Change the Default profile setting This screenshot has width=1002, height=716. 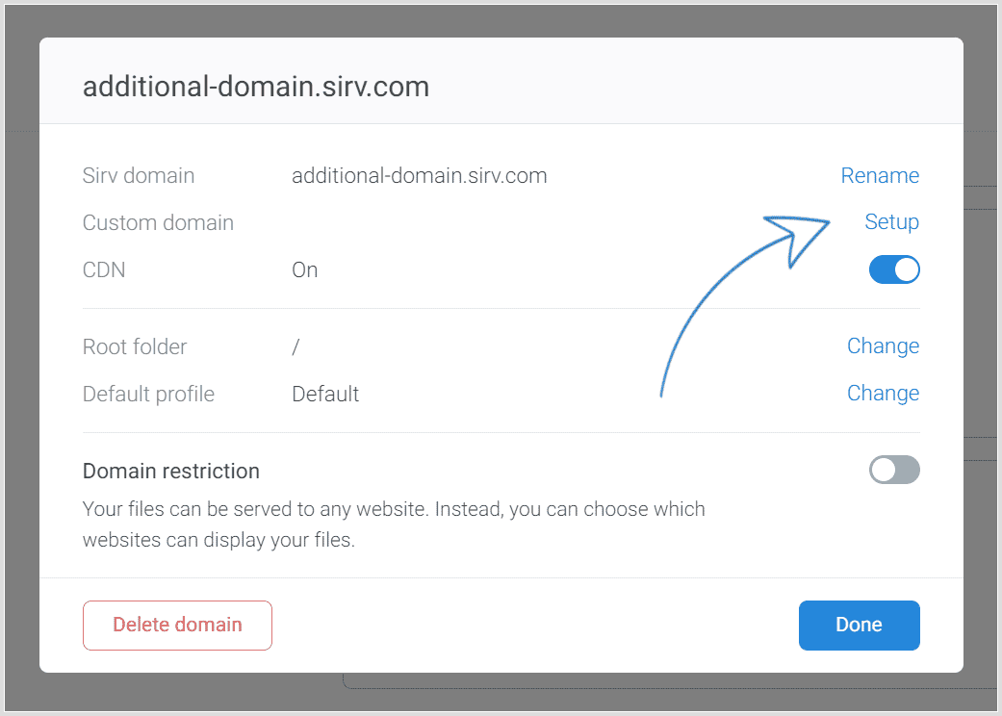(883, 394)
